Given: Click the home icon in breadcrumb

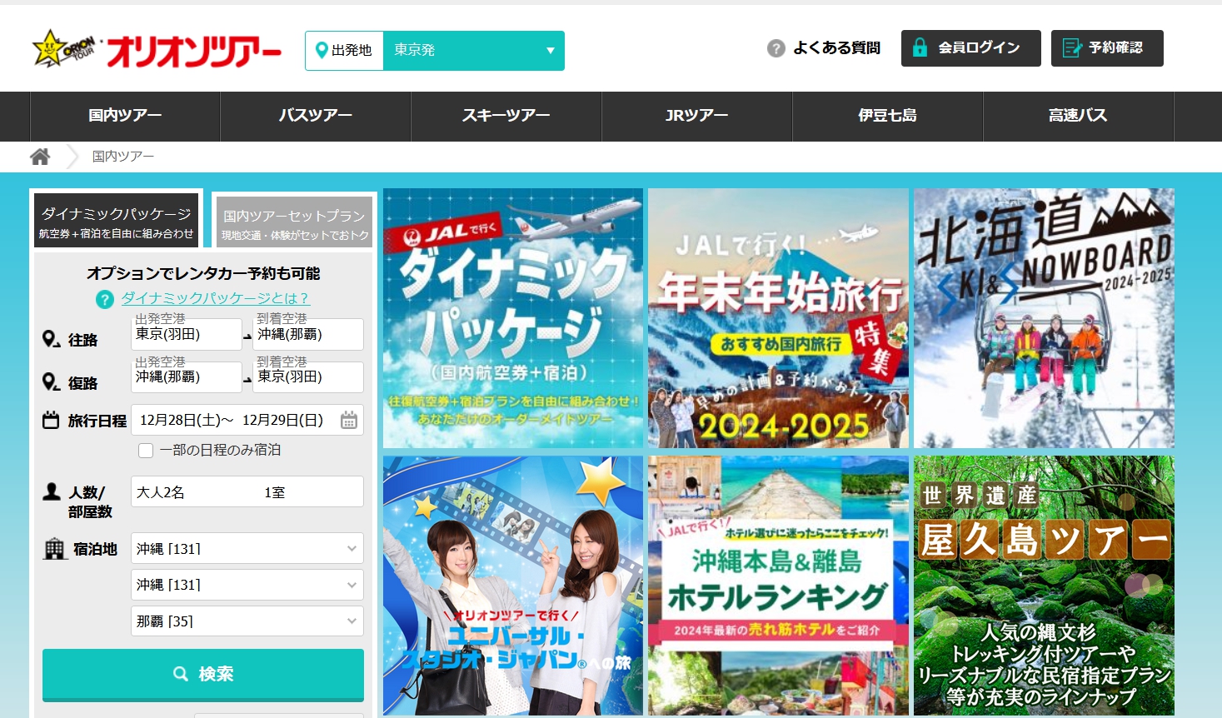Looking at the screenshot, I should (x=40, y=157).
